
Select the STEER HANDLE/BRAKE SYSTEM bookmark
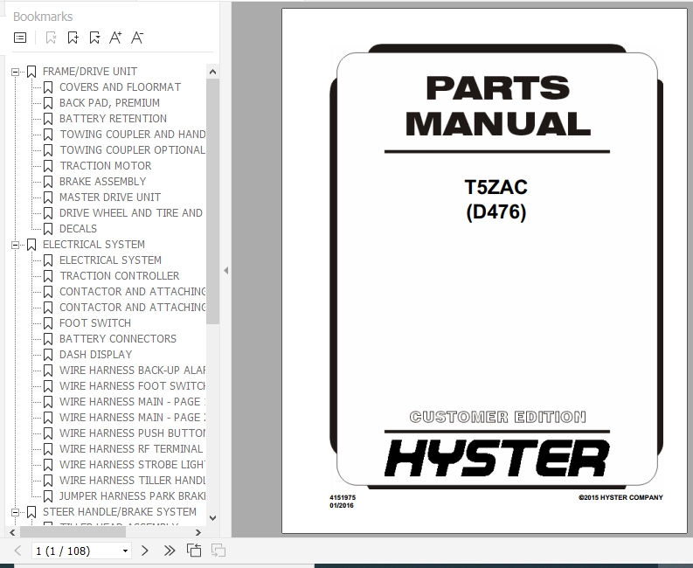pos(120,512)
